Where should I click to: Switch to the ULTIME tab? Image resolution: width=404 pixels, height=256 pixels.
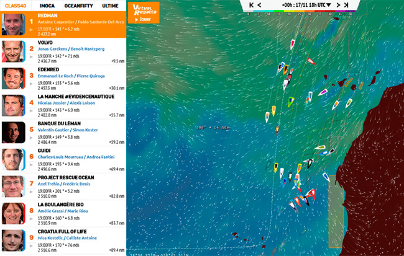[x=110, y=6]
